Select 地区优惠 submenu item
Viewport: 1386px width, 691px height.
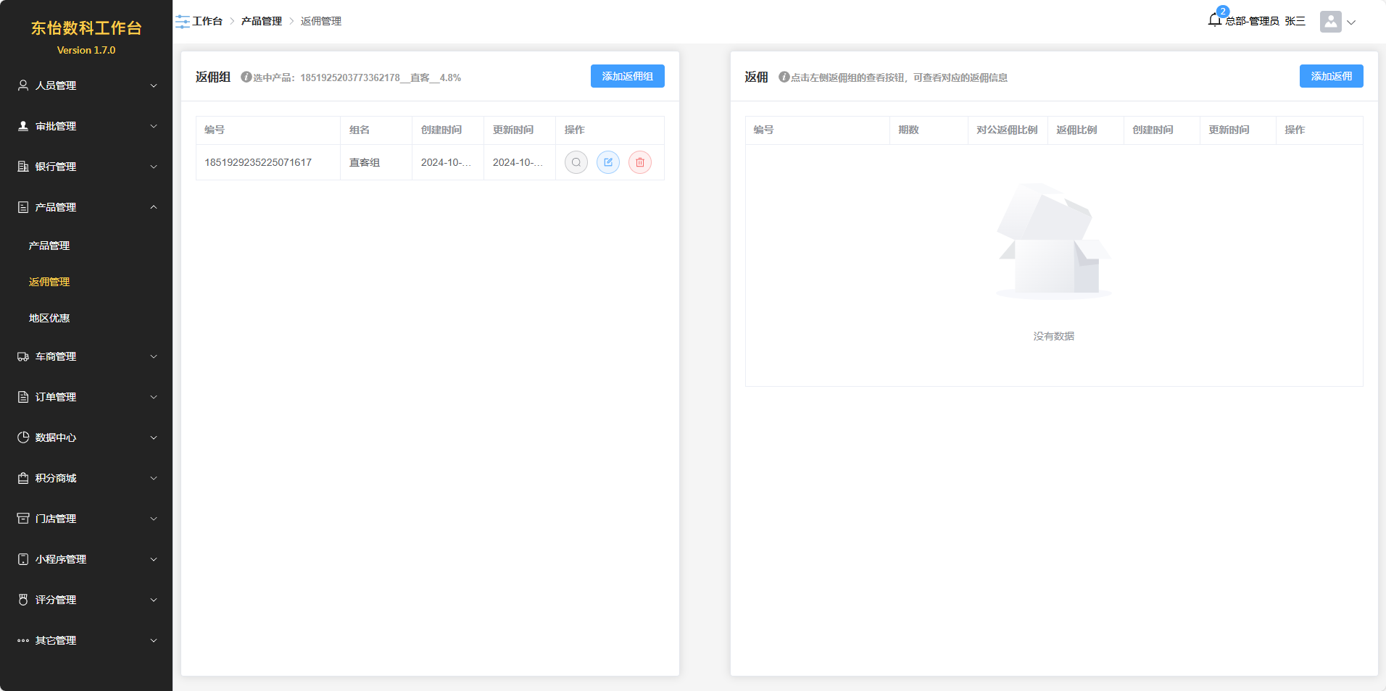click(x=49, y=318)
